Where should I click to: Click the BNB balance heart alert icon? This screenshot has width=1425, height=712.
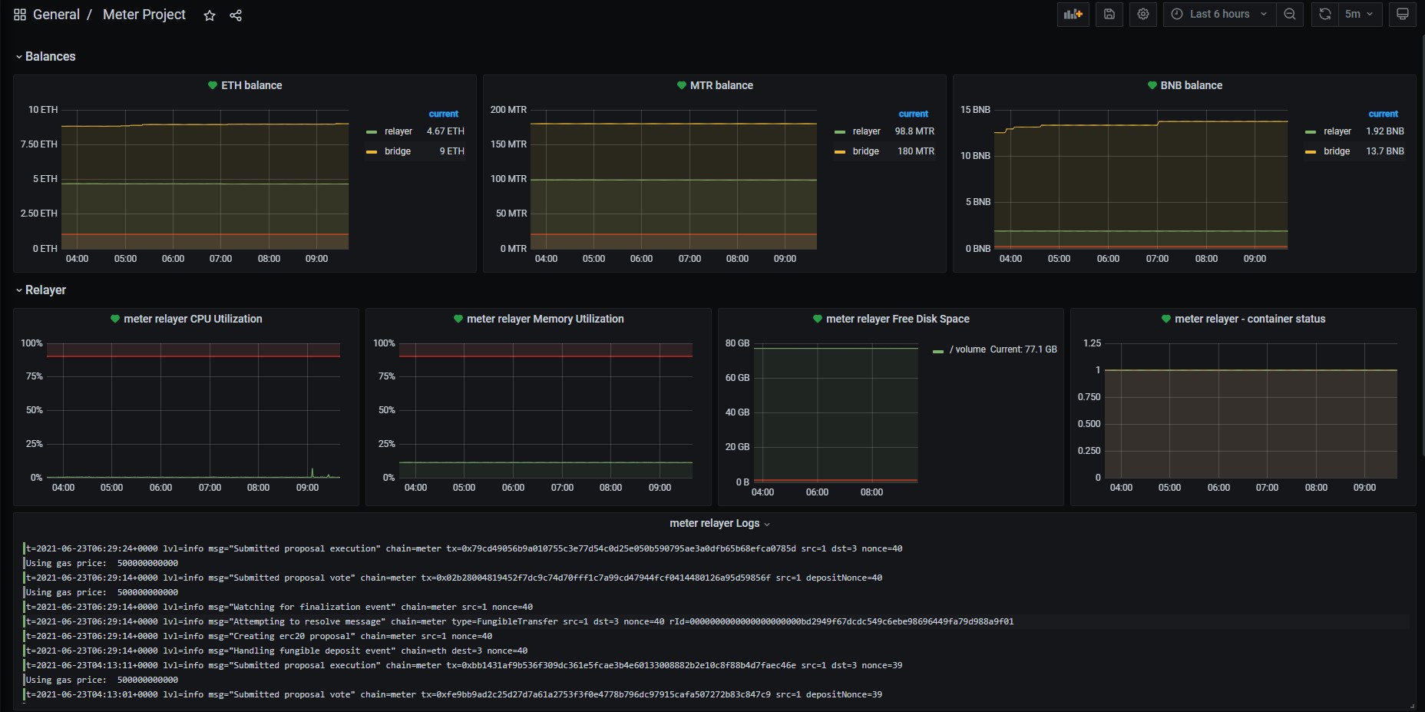[x=1152, y=85]
